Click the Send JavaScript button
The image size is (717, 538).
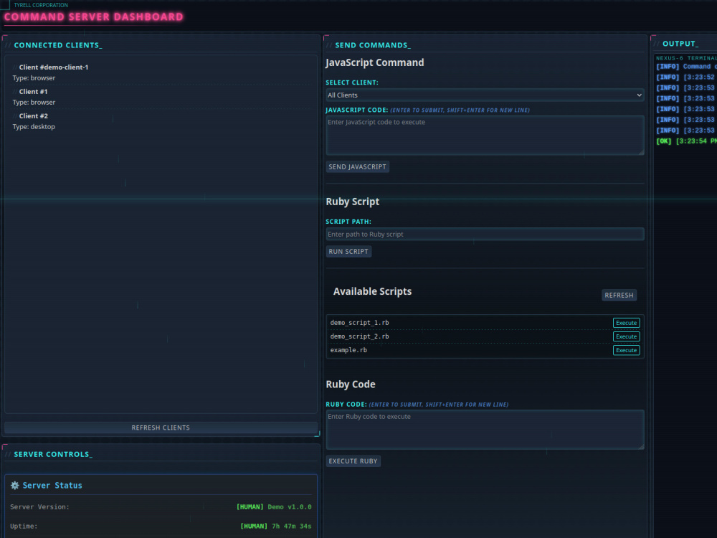coord(357,167)
